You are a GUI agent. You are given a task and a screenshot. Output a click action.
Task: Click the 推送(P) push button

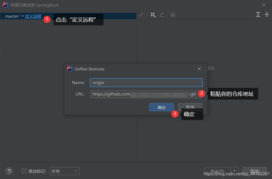tap(218, 171)
